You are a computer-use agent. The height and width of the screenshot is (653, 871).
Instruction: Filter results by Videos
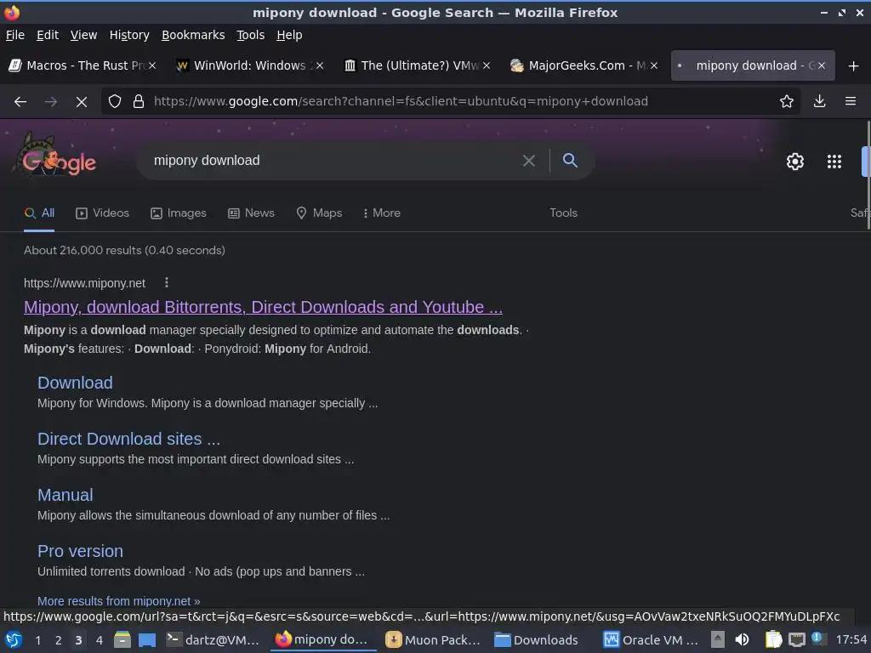tap(102, 213)
